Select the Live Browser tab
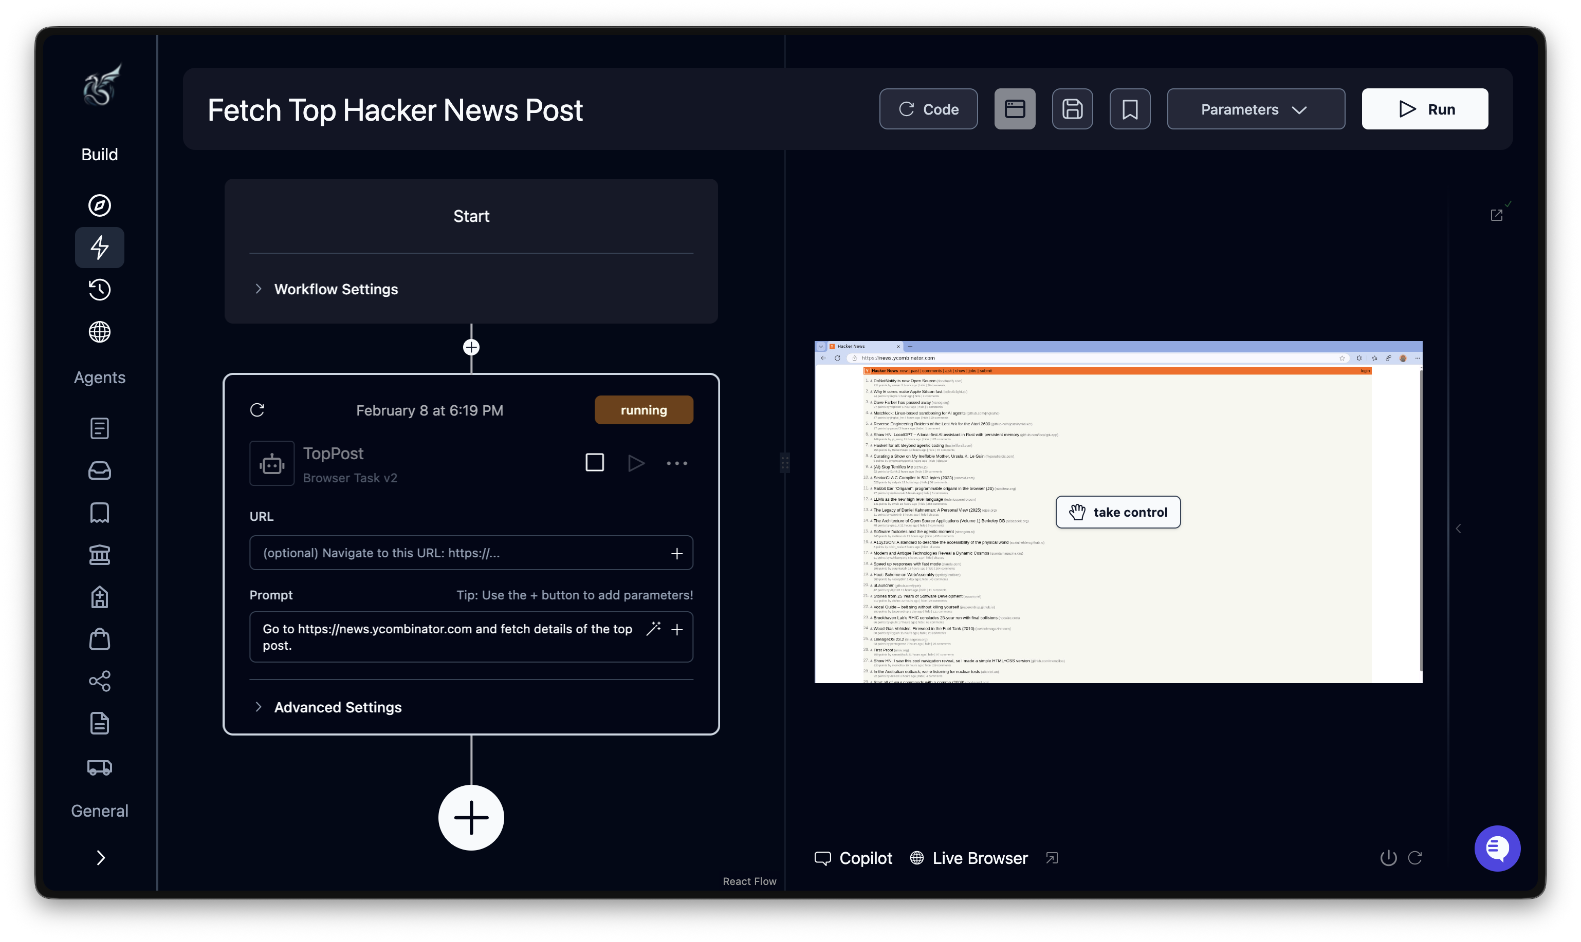1581x942 pixels. click(969, 858)
